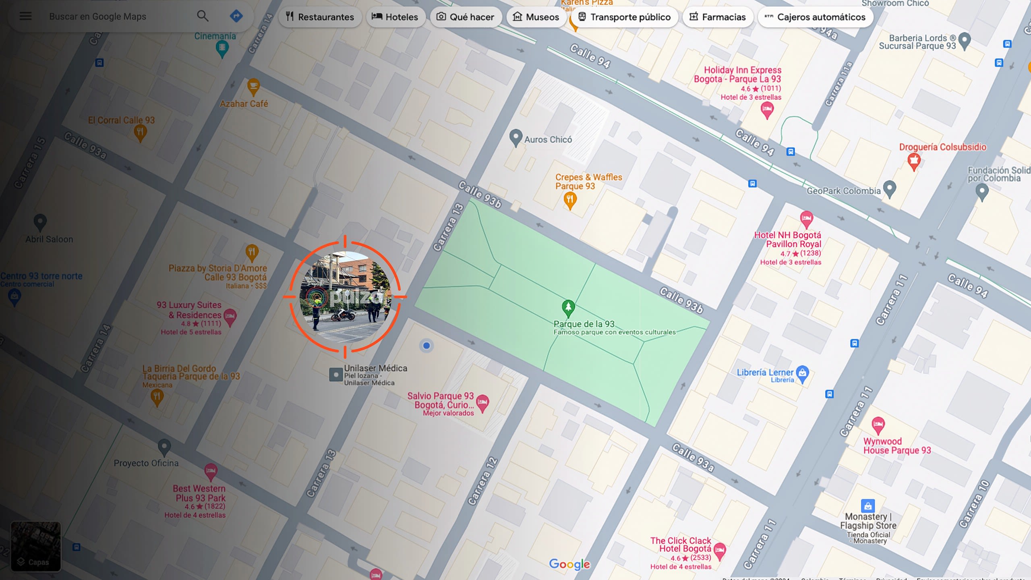Open the hamburger menu in Google Maps
Image resolution: width=1031 pixels, height=580 pixels.
[25, 16]
